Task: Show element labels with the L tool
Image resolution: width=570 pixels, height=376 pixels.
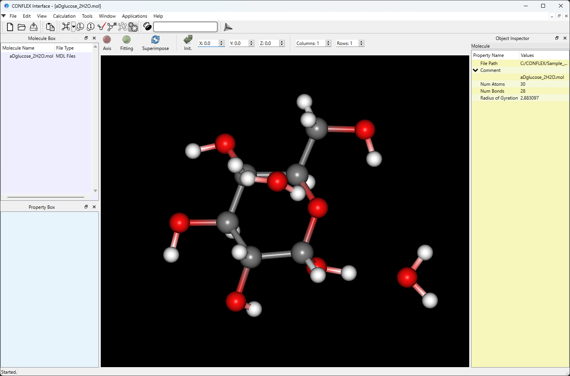Action: [x=80, y=27]
